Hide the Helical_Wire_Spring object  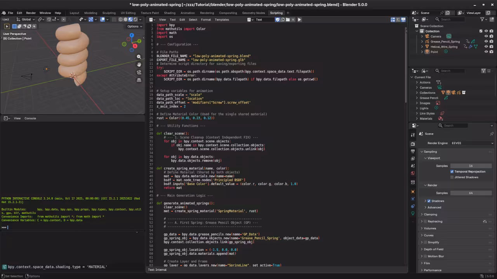tap(486, 46)
